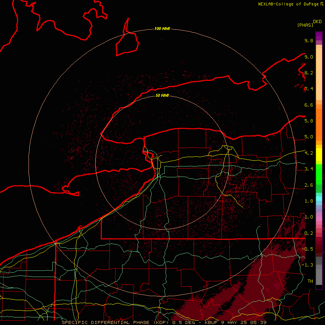Click the DKD unit label above the color bar

317,22
